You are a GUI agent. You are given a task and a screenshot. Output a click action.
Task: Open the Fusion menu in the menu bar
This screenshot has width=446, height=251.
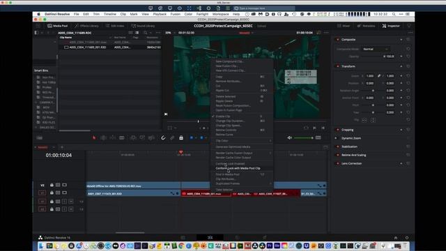point(175,14)
